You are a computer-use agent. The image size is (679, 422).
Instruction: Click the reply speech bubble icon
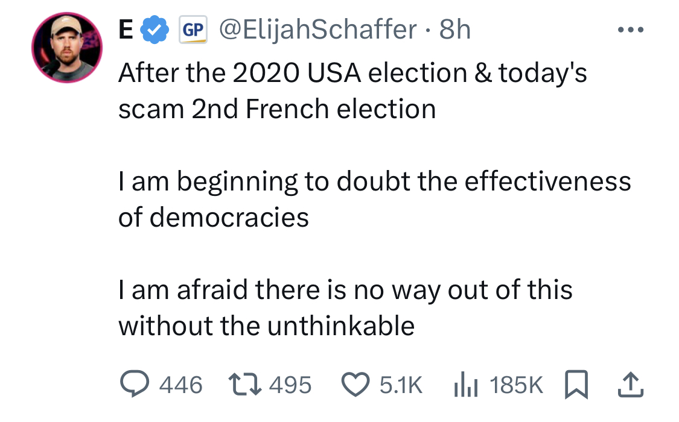pos(135,383)
